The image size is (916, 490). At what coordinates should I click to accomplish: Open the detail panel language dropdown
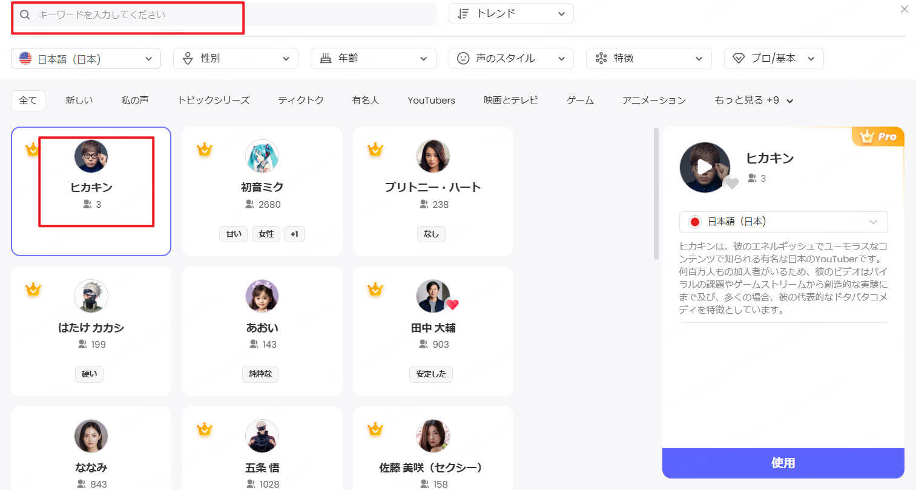pos(783,222)
